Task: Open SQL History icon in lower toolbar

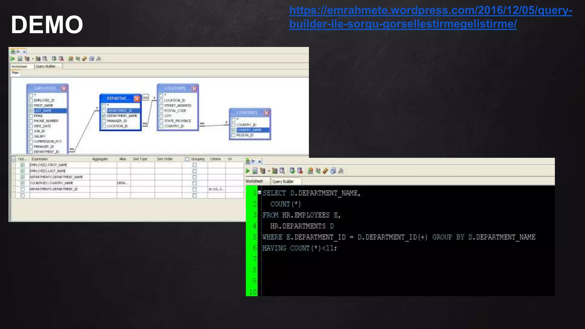Action: (x=333, y=171)
